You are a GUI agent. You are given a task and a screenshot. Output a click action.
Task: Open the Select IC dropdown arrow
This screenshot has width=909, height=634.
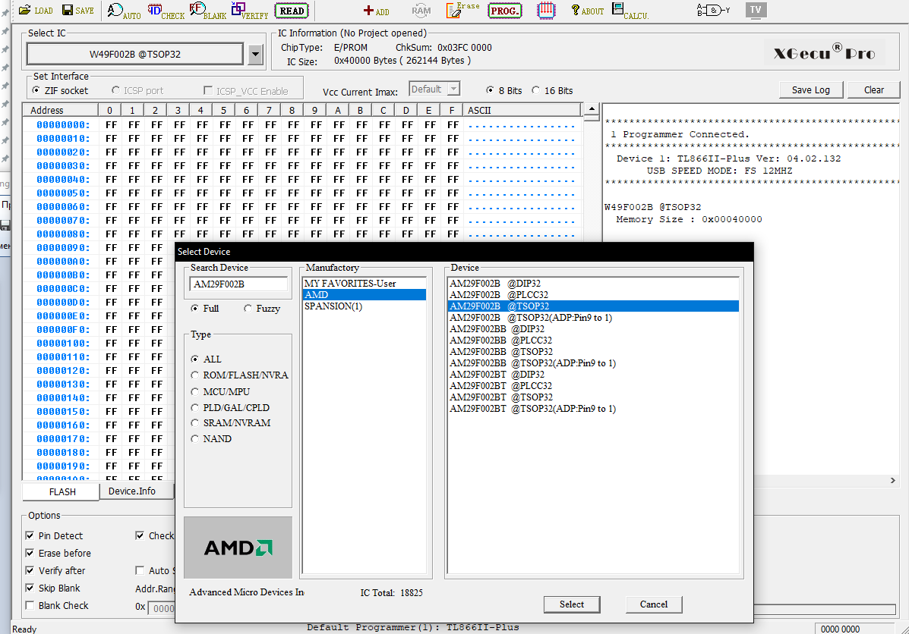click(x=255, y=55)
